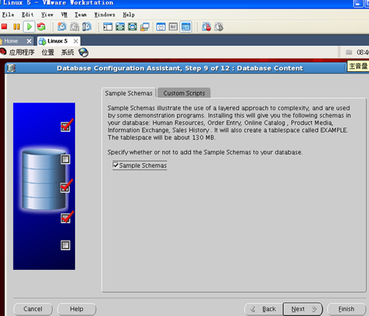Enter Unity mode from toolbar
This screenshot has height=316, width=369.
coord(145,27)
